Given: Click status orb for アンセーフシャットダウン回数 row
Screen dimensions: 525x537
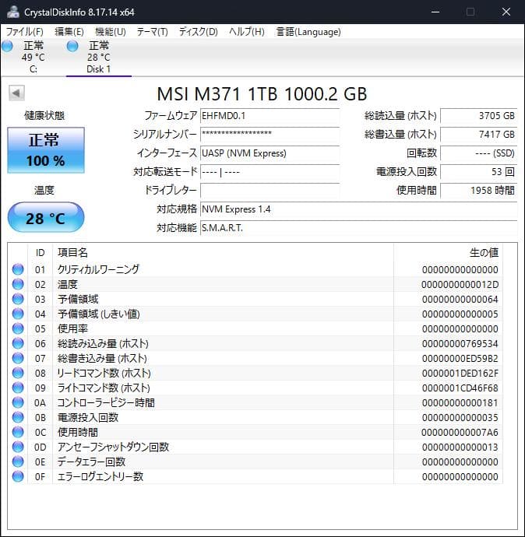Looking at the screenshot, I should click(18, 447).
